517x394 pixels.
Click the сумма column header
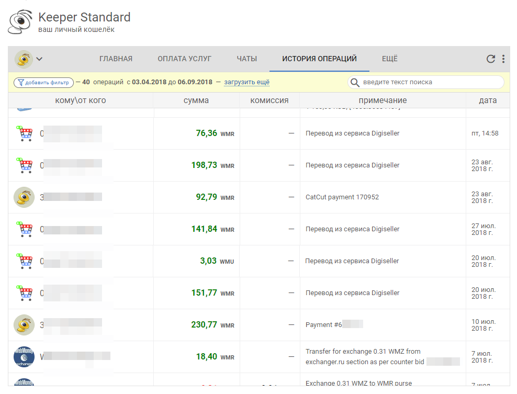(x=196, y=100)
